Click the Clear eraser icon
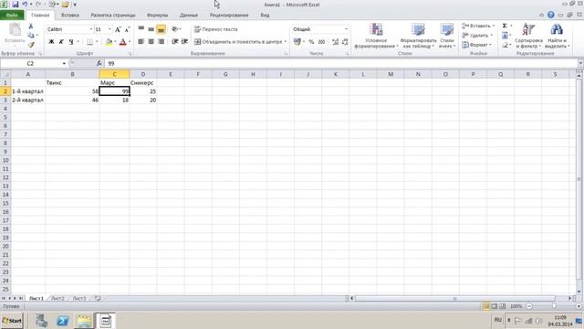The width and height of the screenshot is (584, 329). (x=505, y=45)
